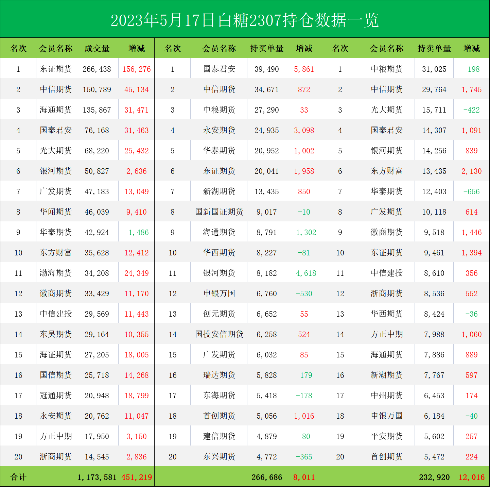Select the short position value 29,764
This screenshot has height=487, width=490.
pyautogui.click(x=434, y=89)
